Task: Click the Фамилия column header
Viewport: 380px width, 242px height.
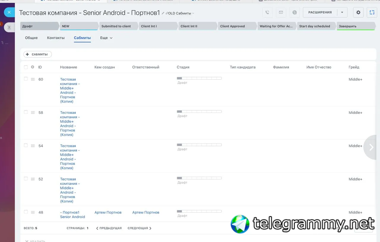Action: (281, 67)
